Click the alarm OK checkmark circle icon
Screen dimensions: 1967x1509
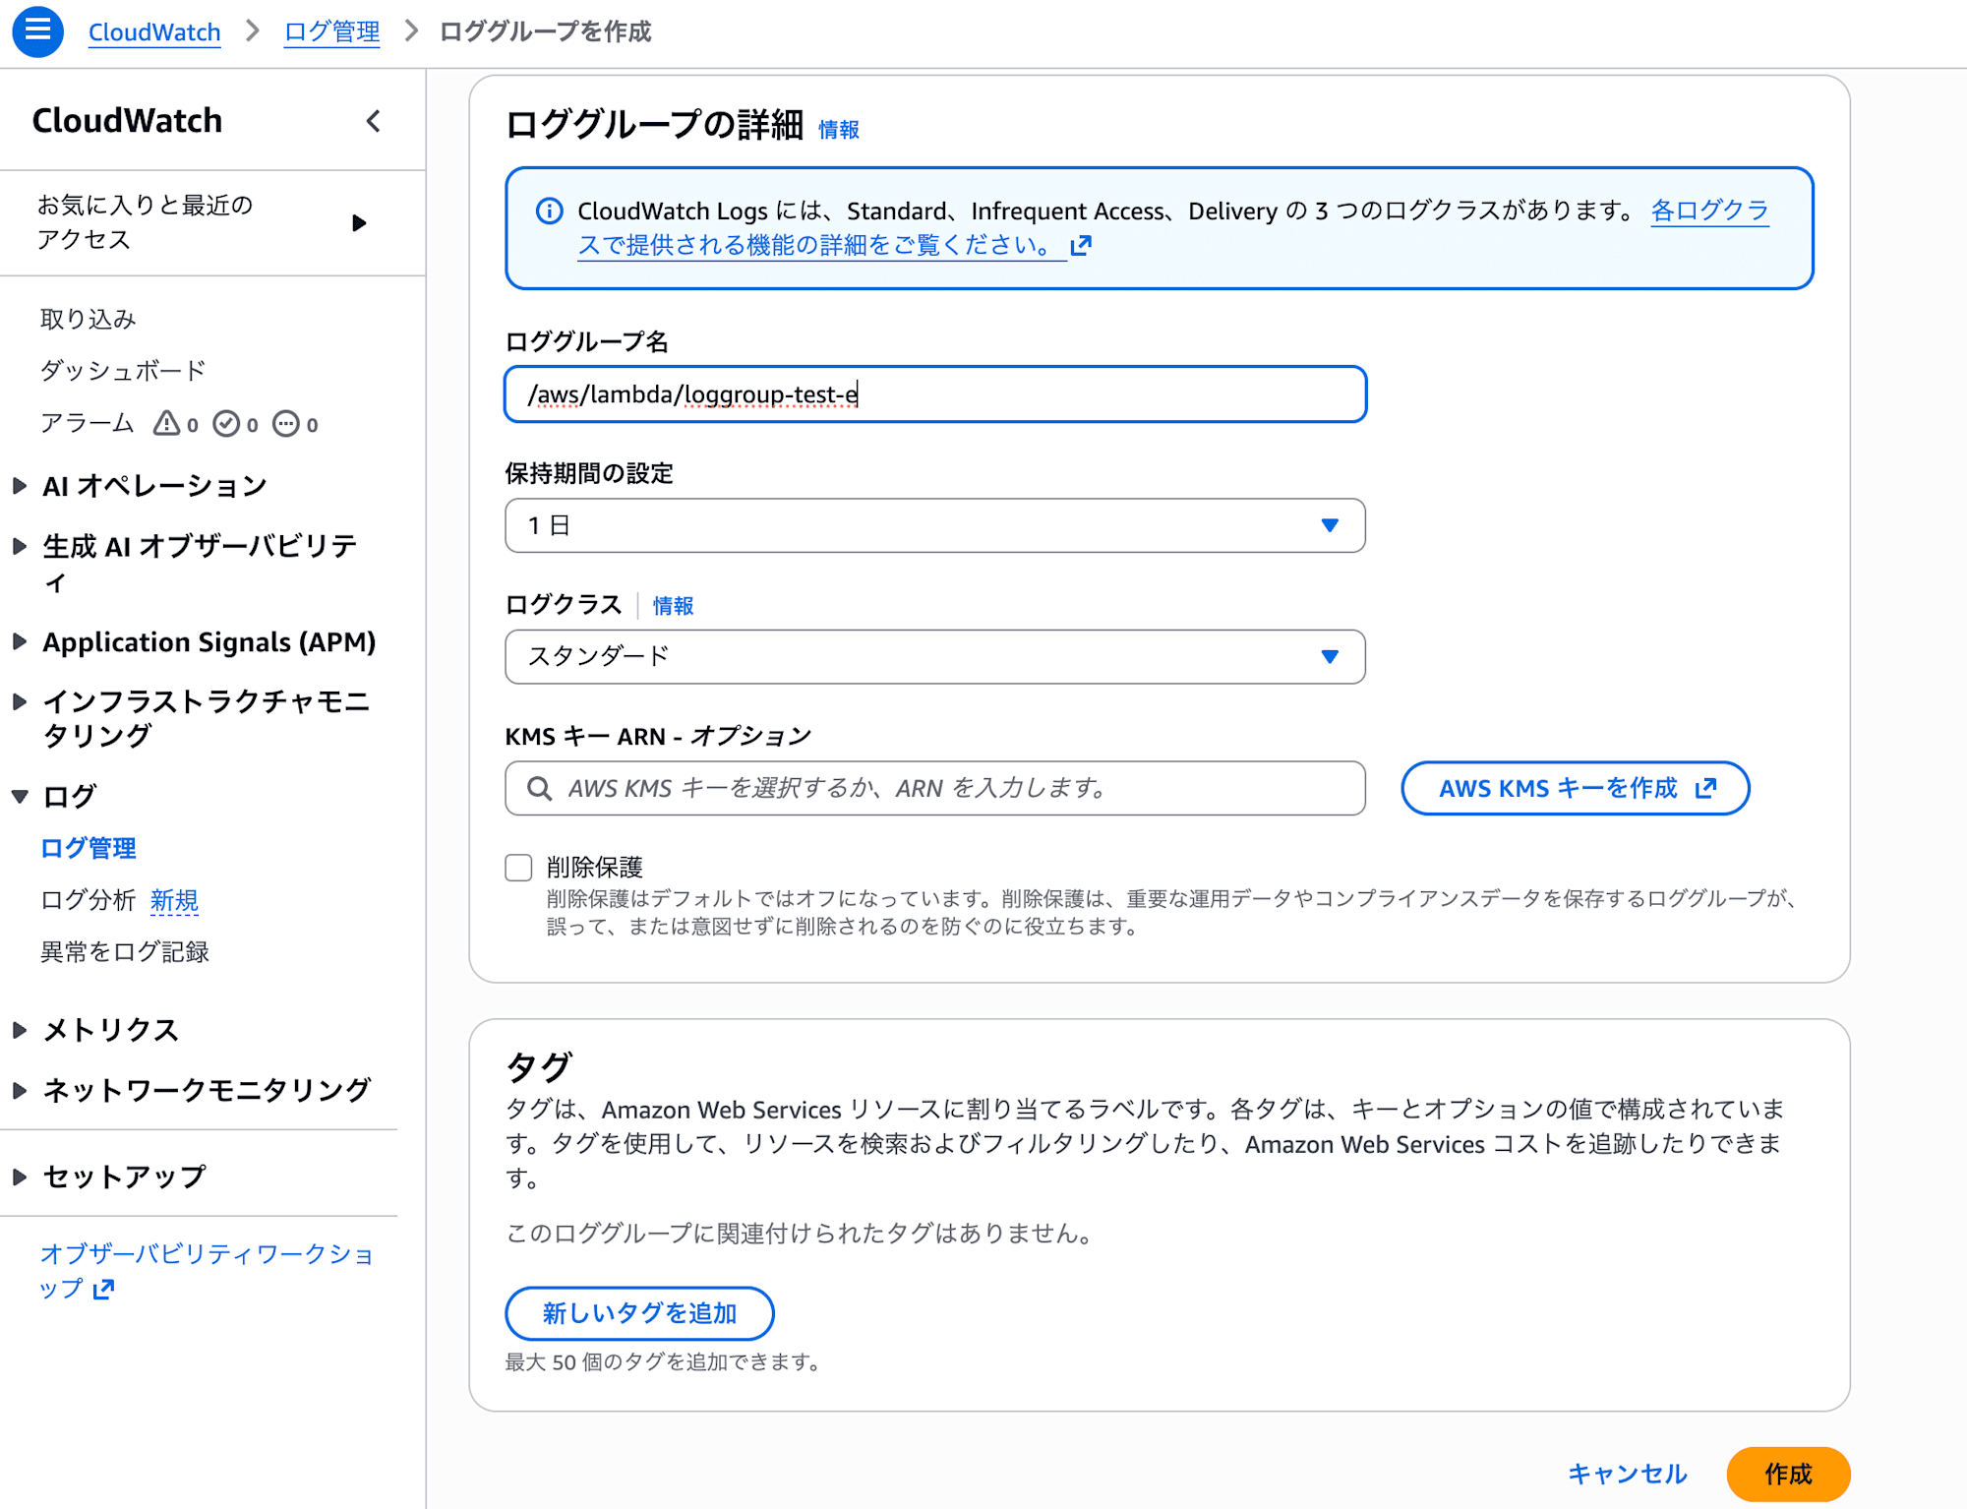226,424
